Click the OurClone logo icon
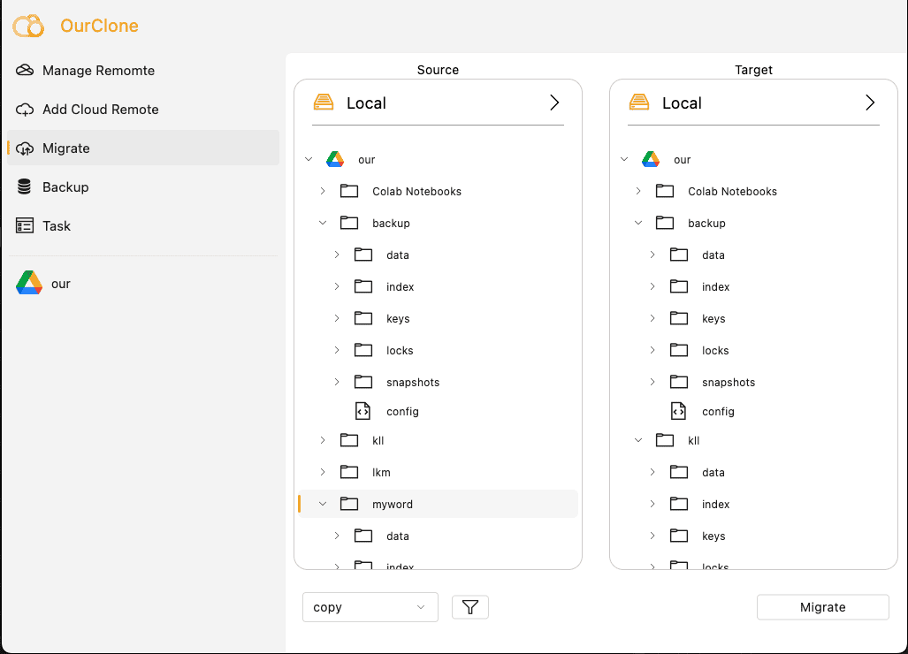This screenshot has width=908, height=654. 28,26
